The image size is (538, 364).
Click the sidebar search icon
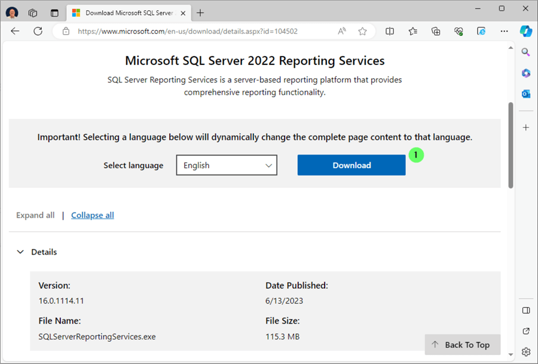[x=526, y=53]
